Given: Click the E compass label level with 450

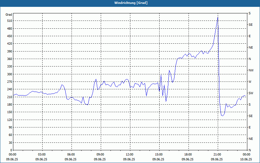Looking at the screenshot, I should point(250,36).
